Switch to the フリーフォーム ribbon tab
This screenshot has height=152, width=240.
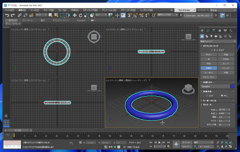(x=27, y=20)
